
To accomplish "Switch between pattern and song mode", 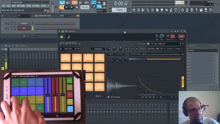I will 61,7.
